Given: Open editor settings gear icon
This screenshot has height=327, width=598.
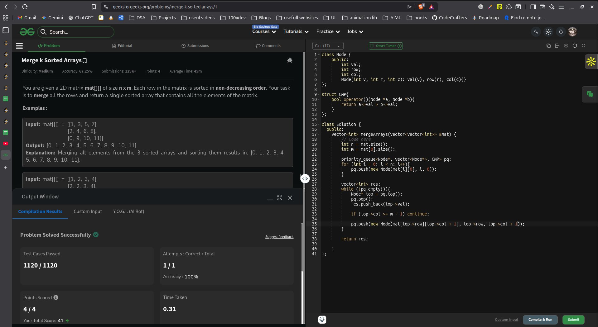Looking at the screenshot, I should 566,46.
